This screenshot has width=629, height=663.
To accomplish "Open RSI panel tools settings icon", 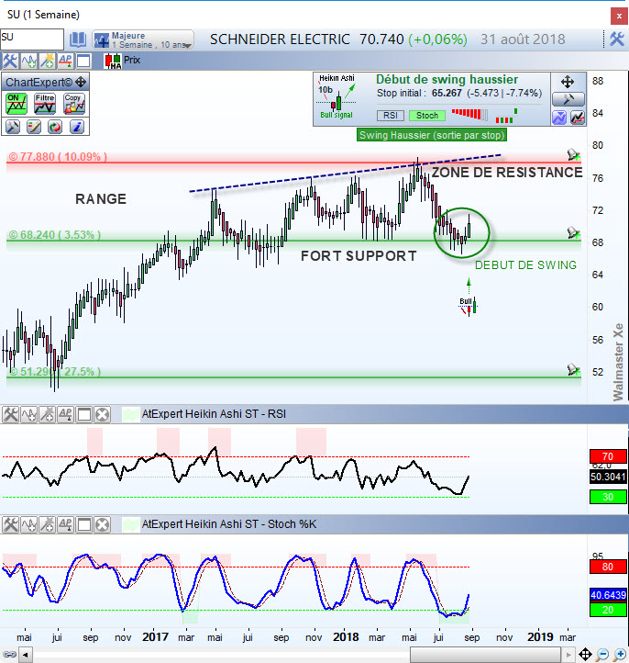I will (10, 415).
